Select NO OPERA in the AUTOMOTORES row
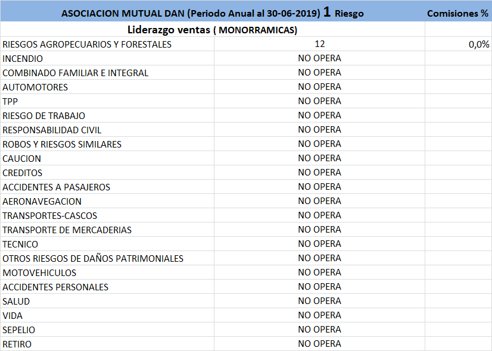The image size is (492, 351). (319, 87)
